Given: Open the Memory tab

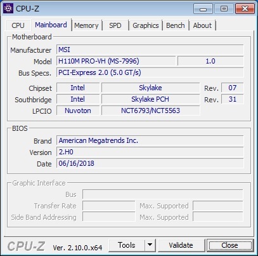Looking at the screenshot, I should tap(86, 25).
